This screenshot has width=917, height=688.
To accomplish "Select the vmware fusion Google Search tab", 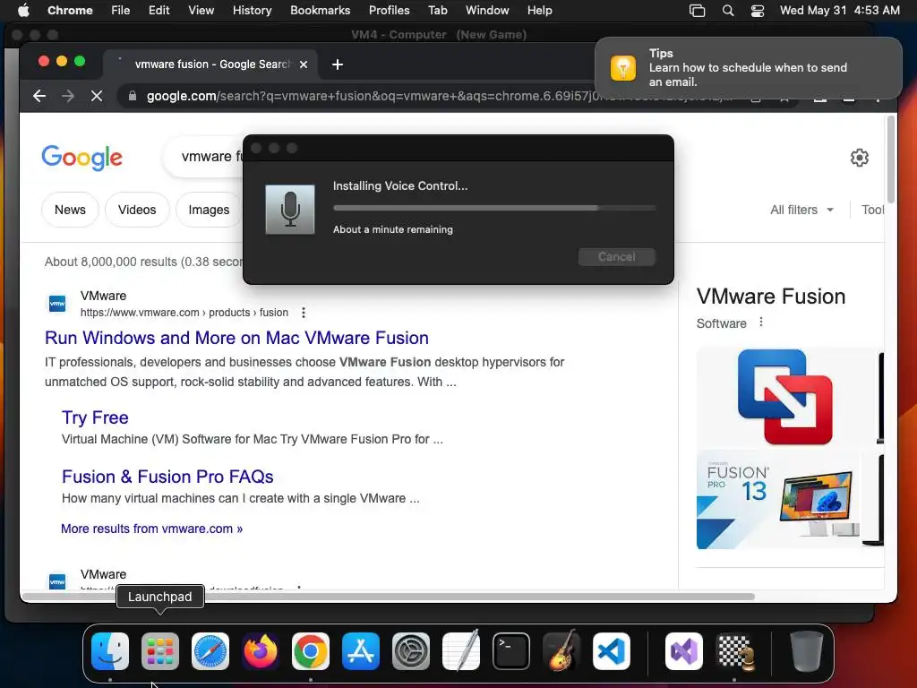I will click(210, 64).
